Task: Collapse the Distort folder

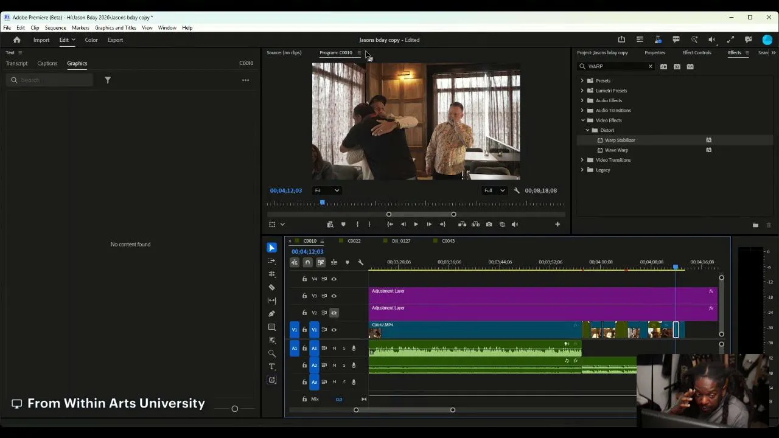Action: click(x=587, y=130)
